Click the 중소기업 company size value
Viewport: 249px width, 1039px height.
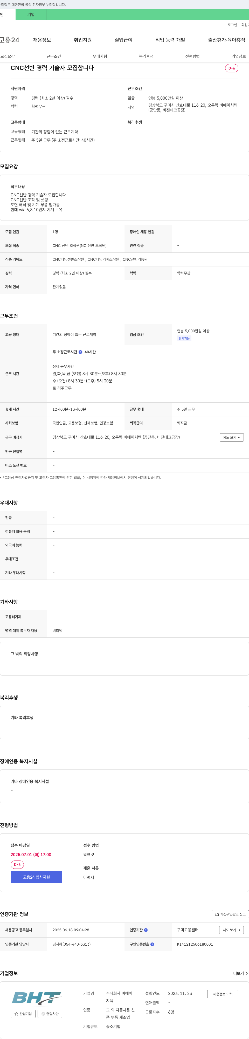(113, 1027)
